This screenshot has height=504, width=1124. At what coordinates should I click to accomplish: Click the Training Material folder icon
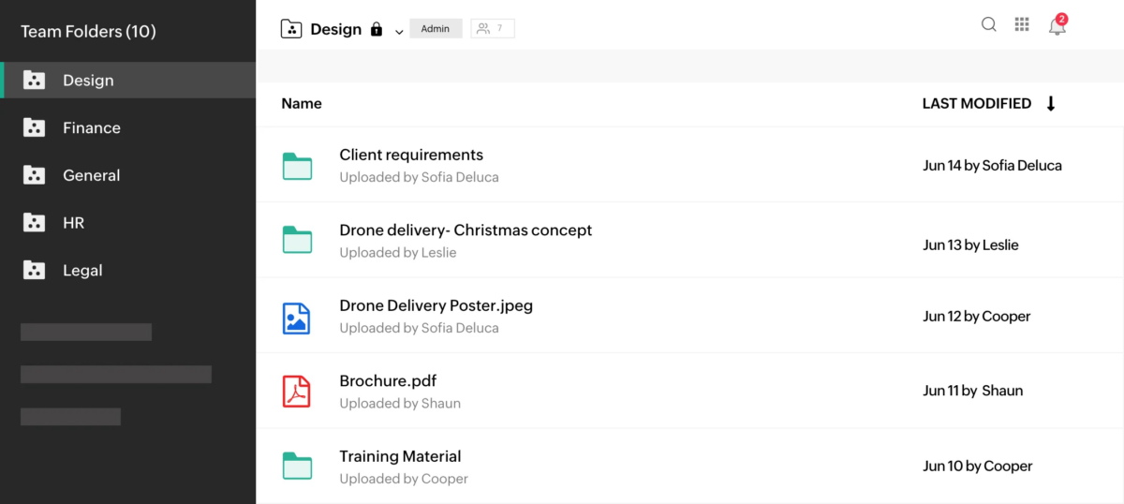click(297, 466)
